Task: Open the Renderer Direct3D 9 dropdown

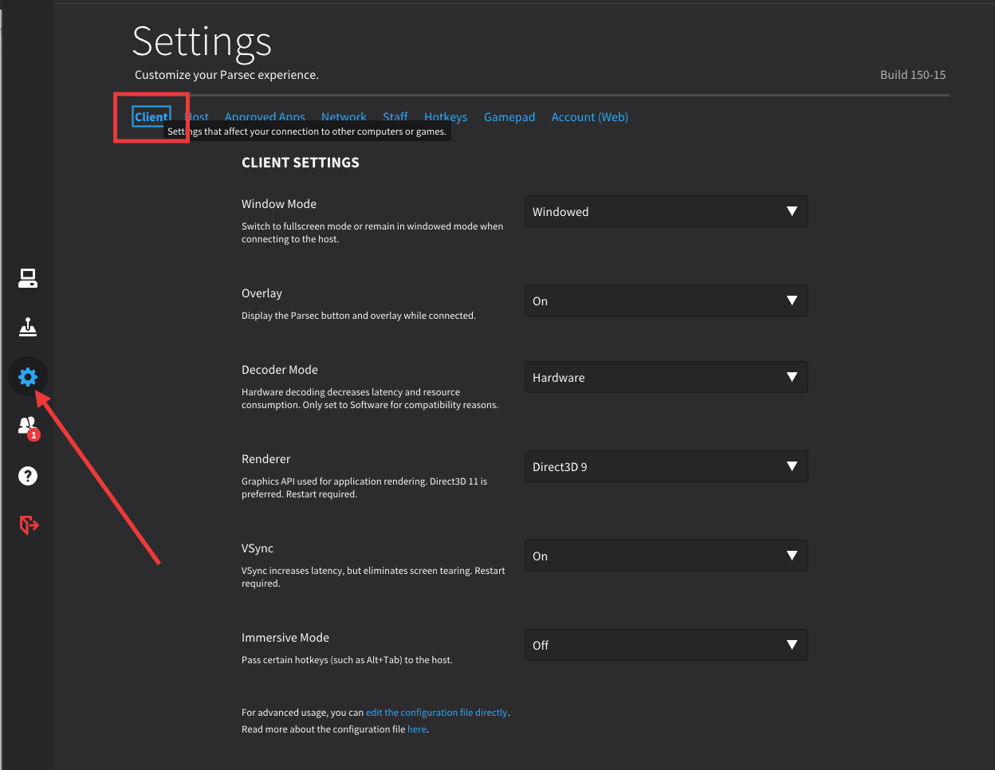Action: click(x=666, y=466)
